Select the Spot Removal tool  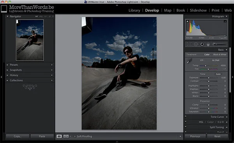[196, 44]
